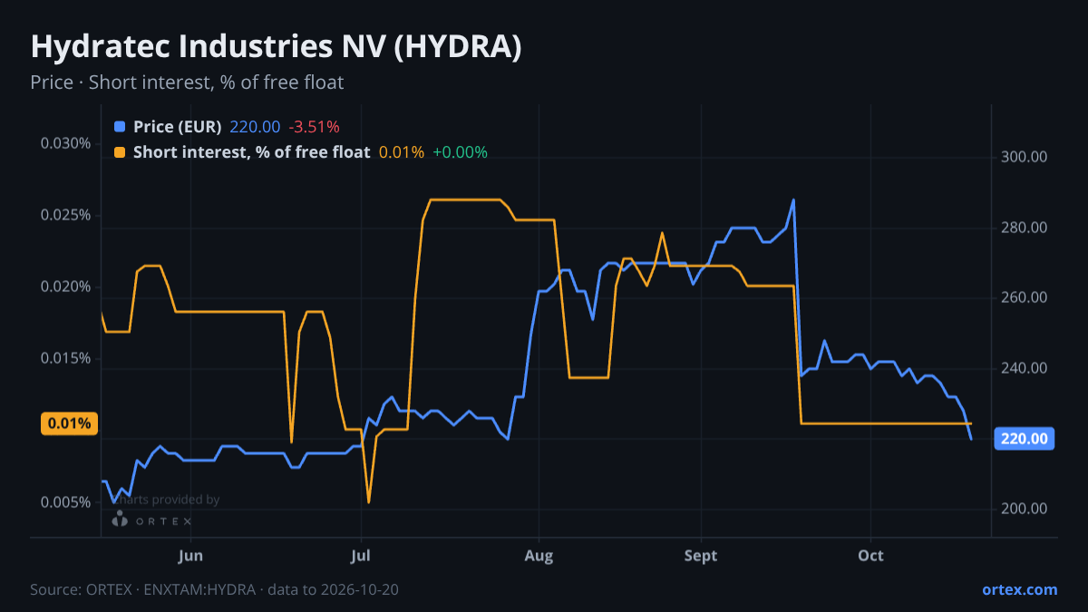
Task: Click the 0.01% short interest legend value
Action: click(x=402, y=152)
